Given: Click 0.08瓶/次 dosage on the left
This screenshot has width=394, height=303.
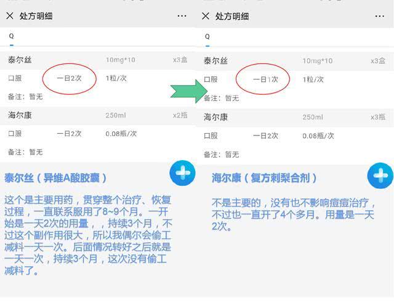Looking at the screenshot, I should (x=121, y=134).
